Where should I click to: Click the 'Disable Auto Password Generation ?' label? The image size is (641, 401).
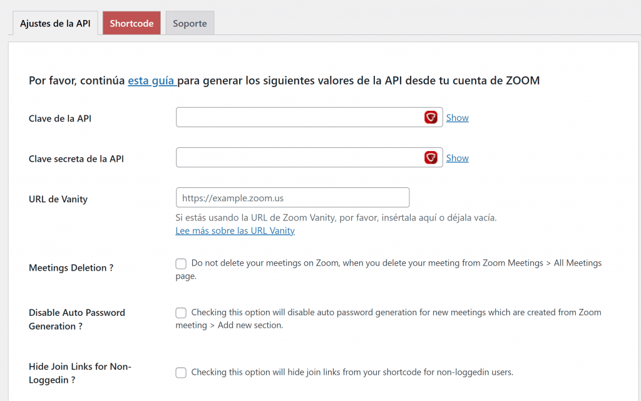click(77, 320)
